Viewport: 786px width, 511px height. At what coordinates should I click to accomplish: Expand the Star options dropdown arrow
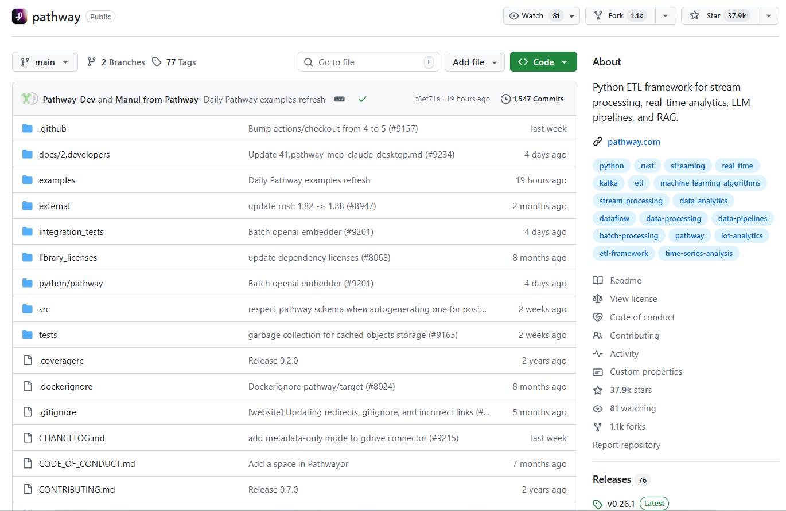click(768, 15)
